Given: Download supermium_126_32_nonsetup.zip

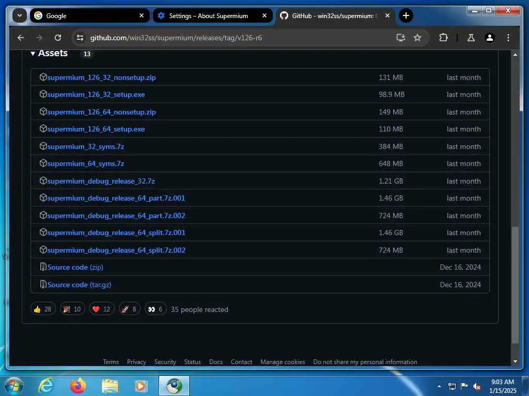Looking at the screenshot, I should point(102,77).
